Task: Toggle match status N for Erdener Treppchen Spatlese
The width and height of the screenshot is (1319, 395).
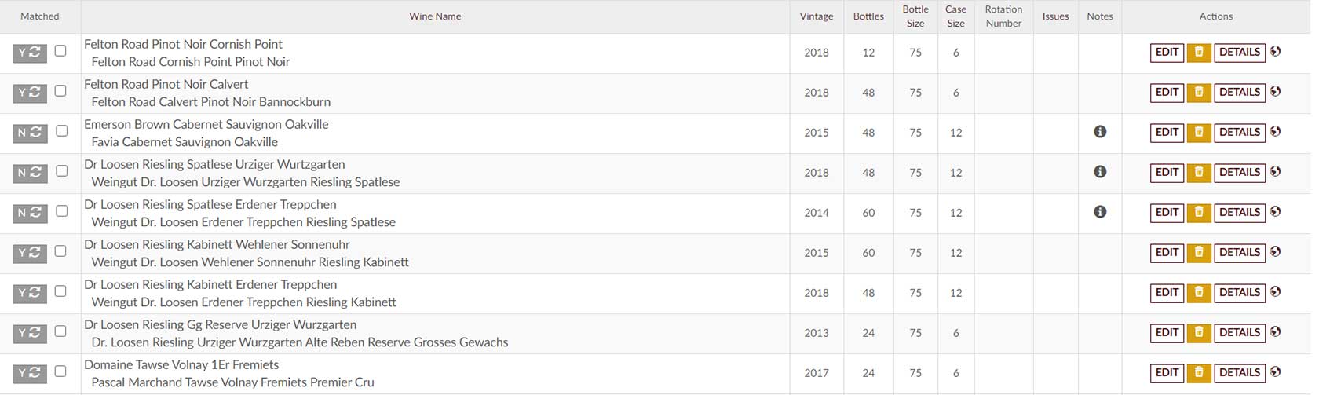Action: [x=30, y=213]
